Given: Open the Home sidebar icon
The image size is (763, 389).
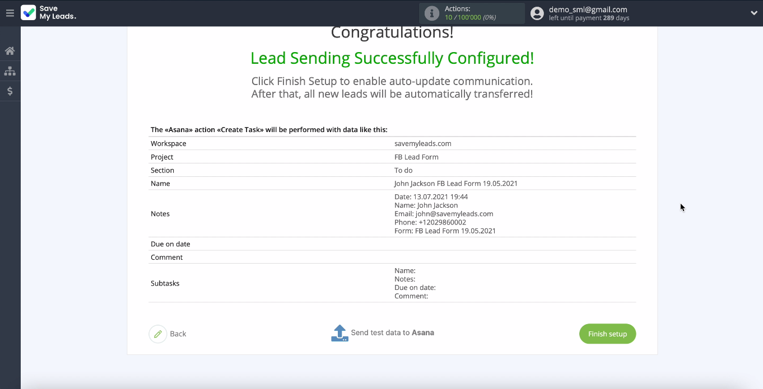Looking at the screenshot, I should 10,51.
